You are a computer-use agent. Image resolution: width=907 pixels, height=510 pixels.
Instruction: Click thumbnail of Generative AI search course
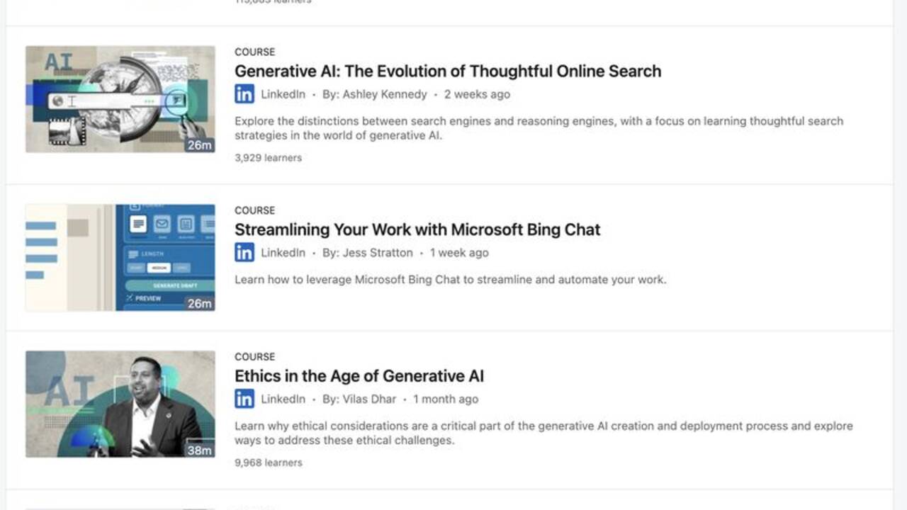[x=120, y=99]
